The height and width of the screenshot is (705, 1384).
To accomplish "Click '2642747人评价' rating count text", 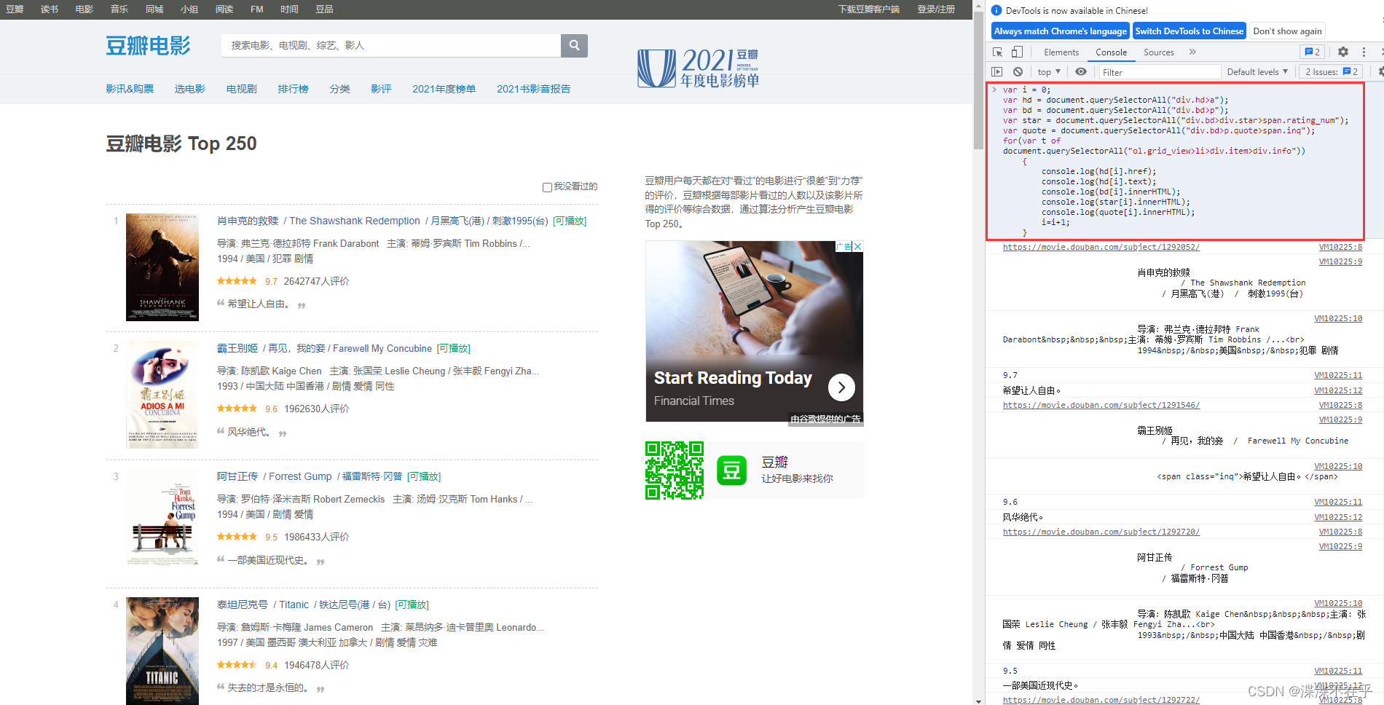I will coord(316,281).
